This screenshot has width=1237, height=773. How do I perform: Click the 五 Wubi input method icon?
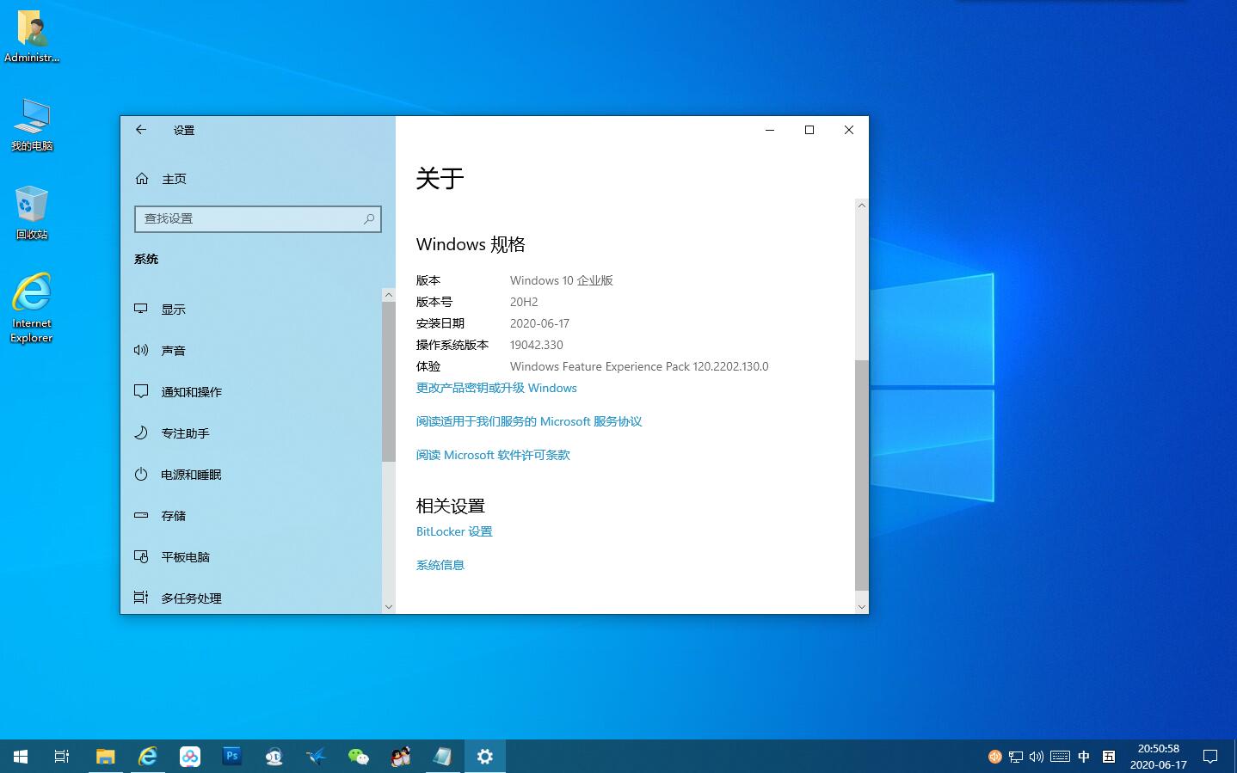1109,757
